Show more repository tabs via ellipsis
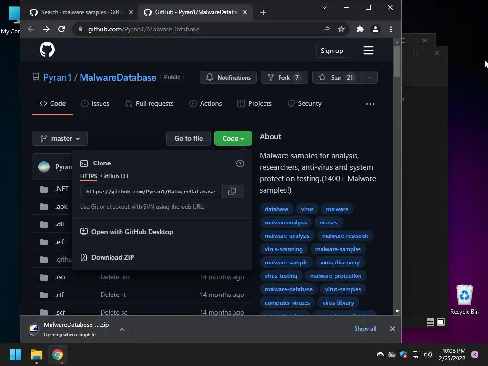This screenshot has width=488, height=366. [370, 104]
